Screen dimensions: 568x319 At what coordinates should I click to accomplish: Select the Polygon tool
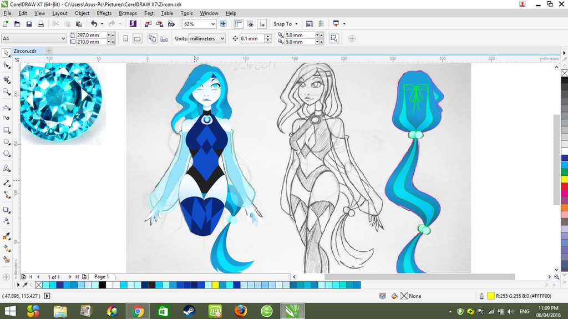[6, 154]
